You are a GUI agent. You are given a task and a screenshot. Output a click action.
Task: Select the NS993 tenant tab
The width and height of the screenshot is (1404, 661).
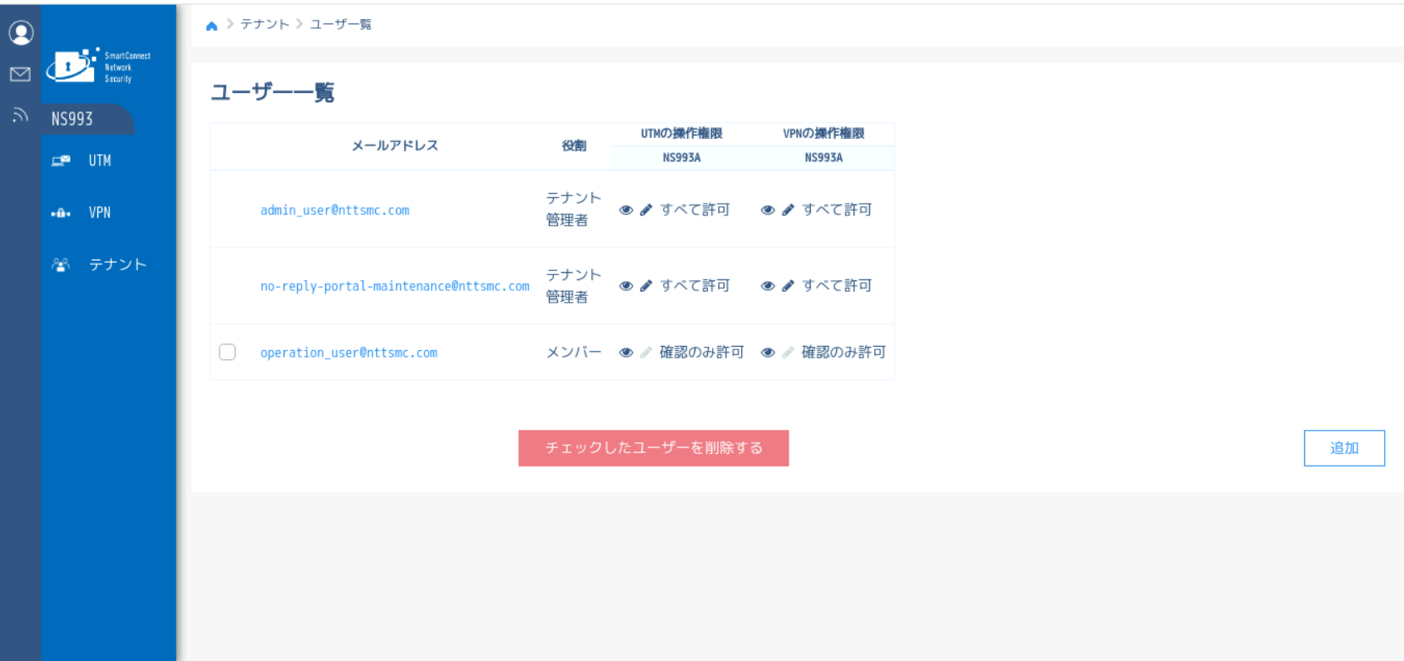coord(87,119)
